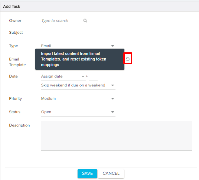Click the plus sign beside Assign date

click(x=87, y=76)
